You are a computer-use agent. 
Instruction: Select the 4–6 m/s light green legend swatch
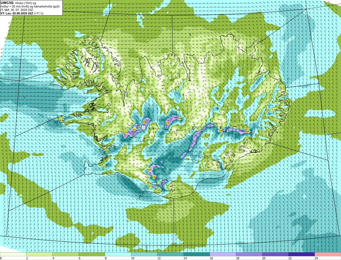point(66,254)
